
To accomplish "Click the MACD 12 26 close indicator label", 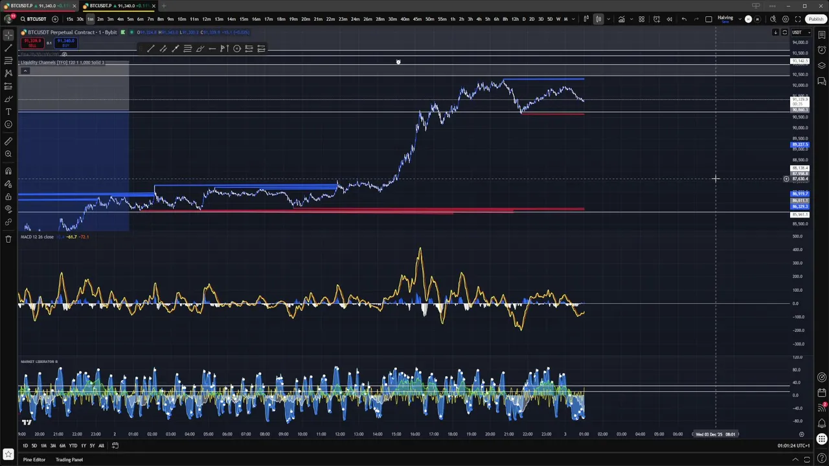I will [x=37, y=237].
